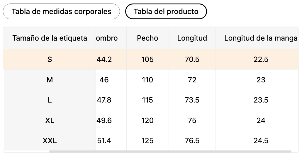Select the L size row label
Image resolution: width=302 pixels, height=156 pixels.
tap(50, 100)
